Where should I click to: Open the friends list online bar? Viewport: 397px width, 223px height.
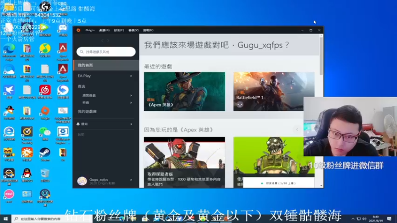278,183
